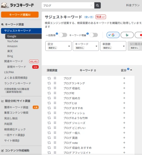The width and height of the screenshot is (142, 155).
Task: Click the plus icon for ブログ row
Action: coord(124,78)
